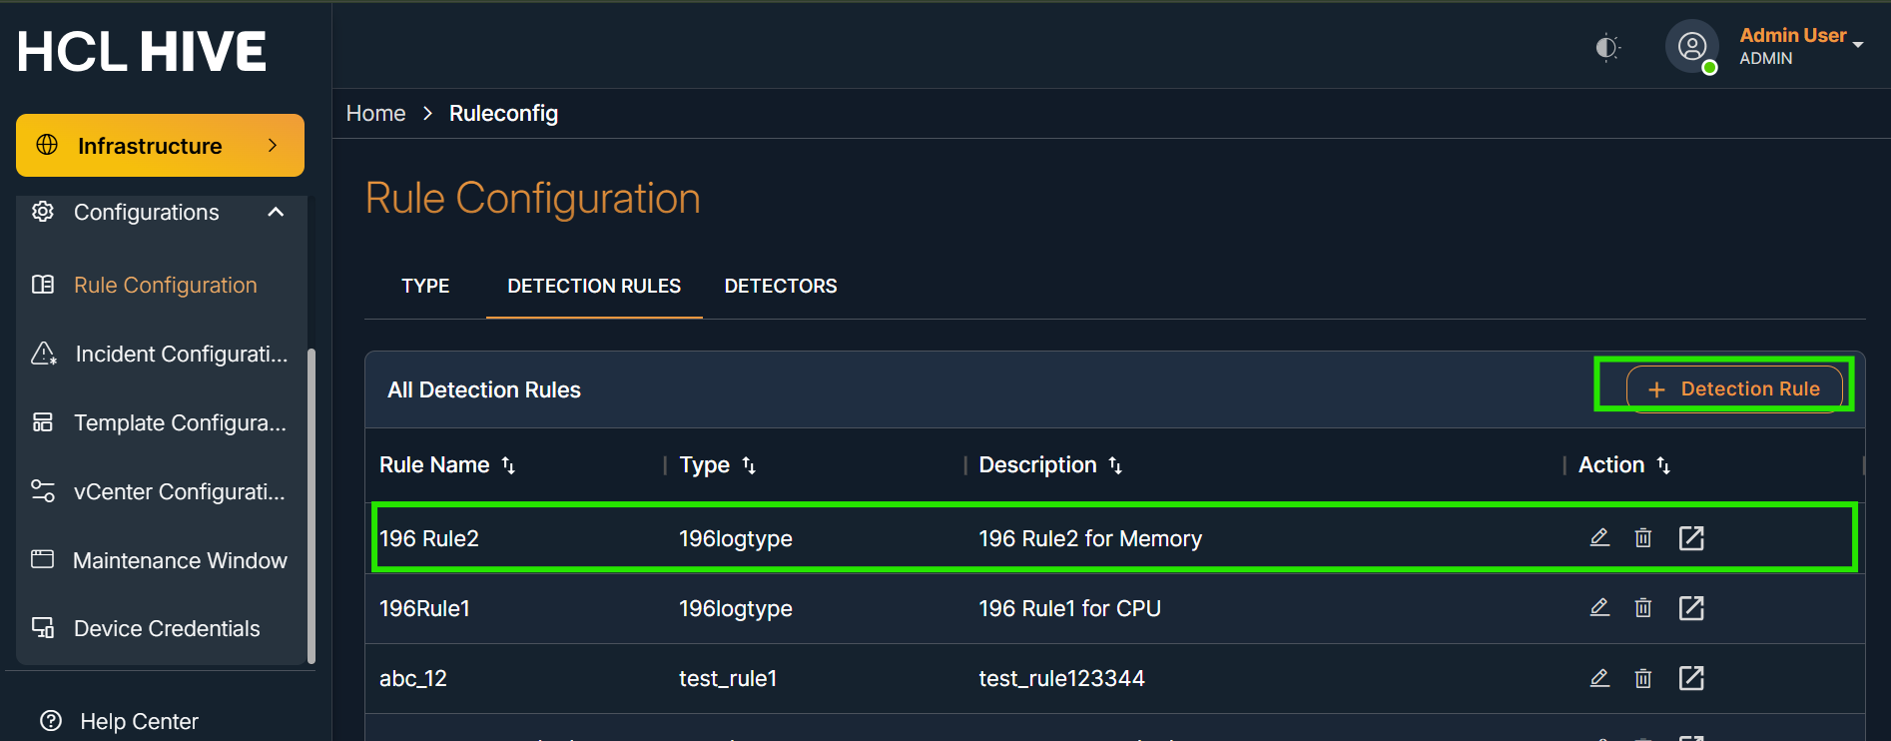The height and width of the screenshot is (741, 1891).
Task: Open the Admin User dropdown arrow
Action: 1858,45
